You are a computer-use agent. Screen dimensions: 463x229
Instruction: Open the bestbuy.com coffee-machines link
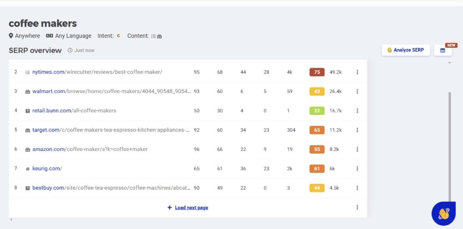[111, 187]
